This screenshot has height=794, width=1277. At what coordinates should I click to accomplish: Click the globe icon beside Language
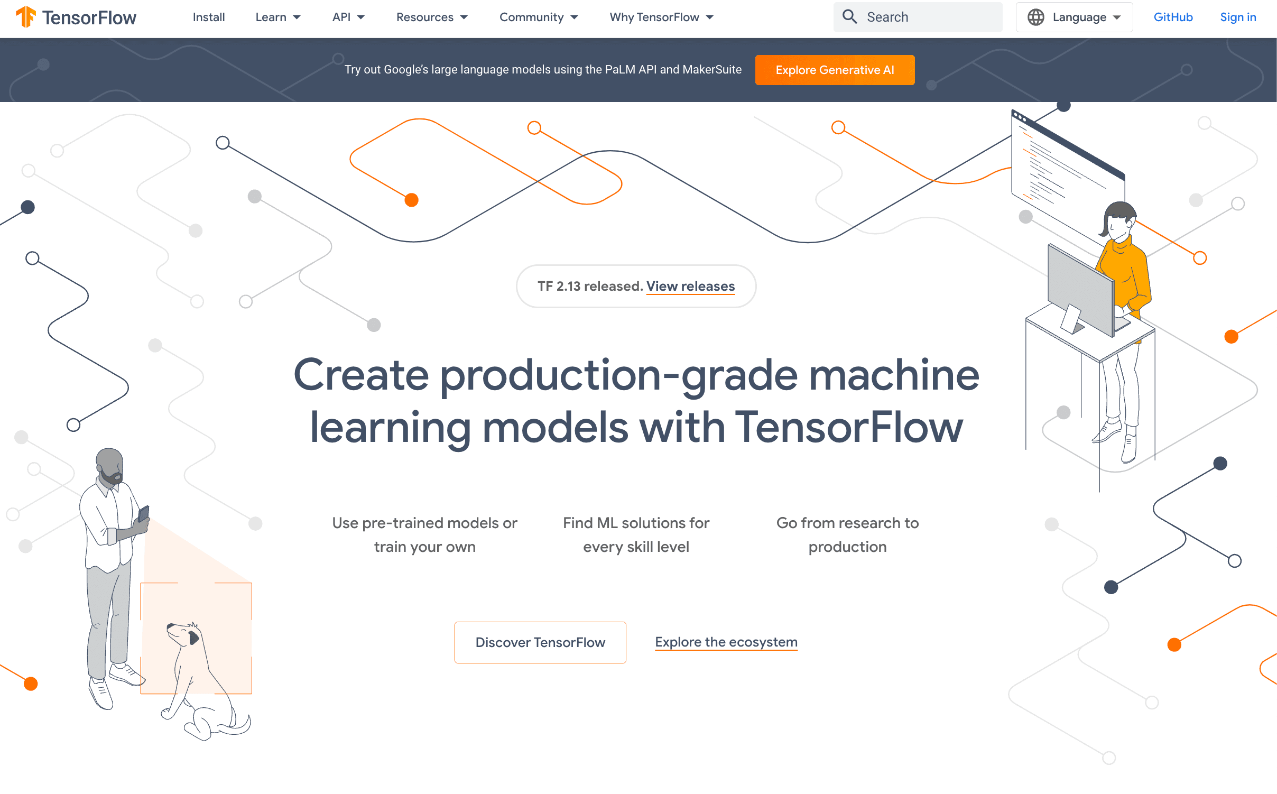(x=1036, y=17)
